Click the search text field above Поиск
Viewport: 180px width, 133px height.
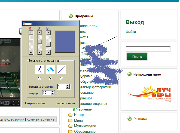tap(148, 49)
